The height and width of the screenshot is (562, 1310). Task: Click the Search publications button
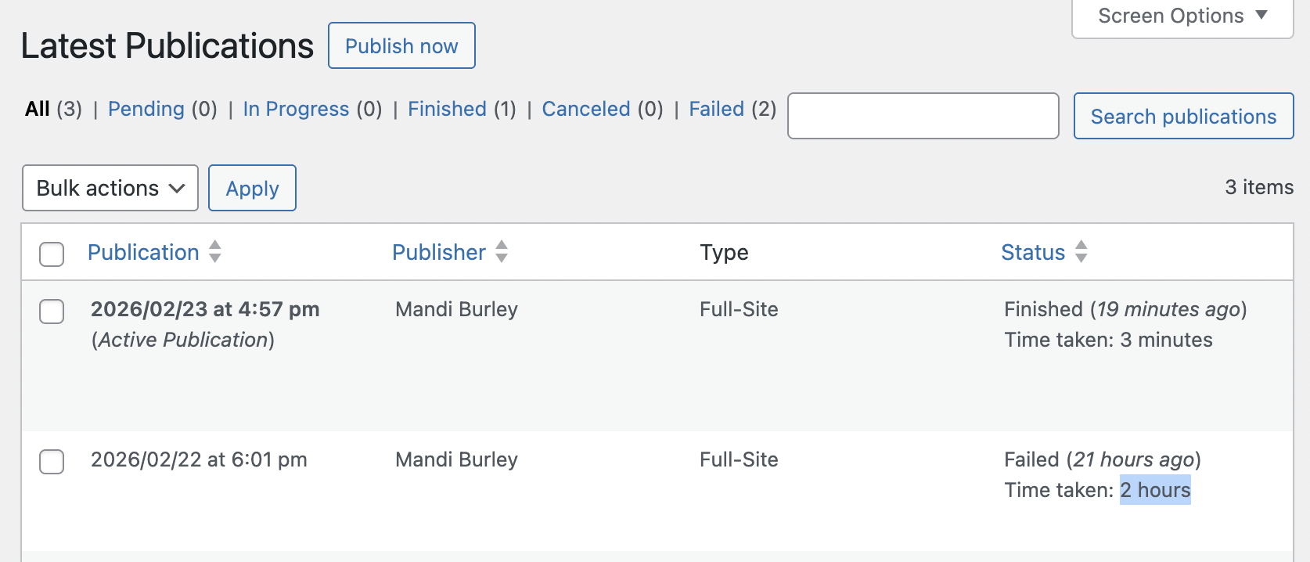pos(1183,116)
